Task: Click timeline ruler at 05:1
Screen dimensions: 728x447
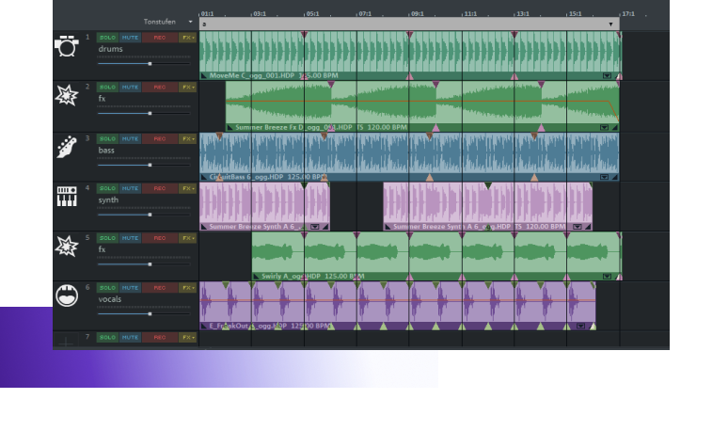Action: [311, 14]
